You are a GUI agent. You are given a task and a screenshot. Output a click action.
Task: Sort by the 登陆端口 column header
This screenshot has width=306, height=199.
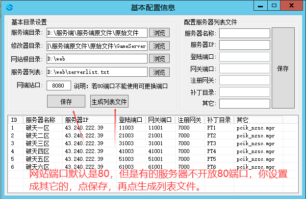(x=130, y=120)
